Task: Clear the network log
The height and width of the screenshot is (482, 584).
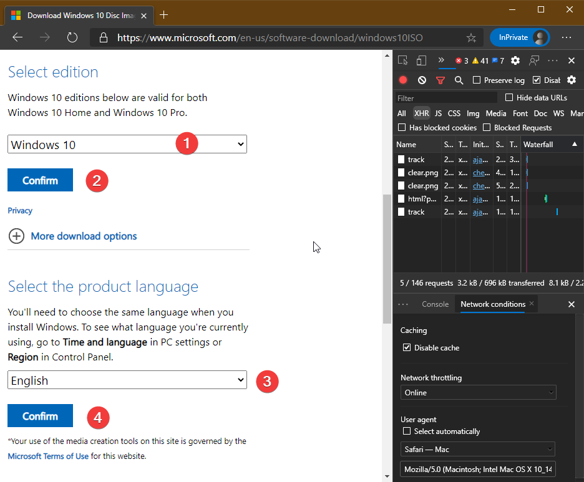Action: point(422,80)
